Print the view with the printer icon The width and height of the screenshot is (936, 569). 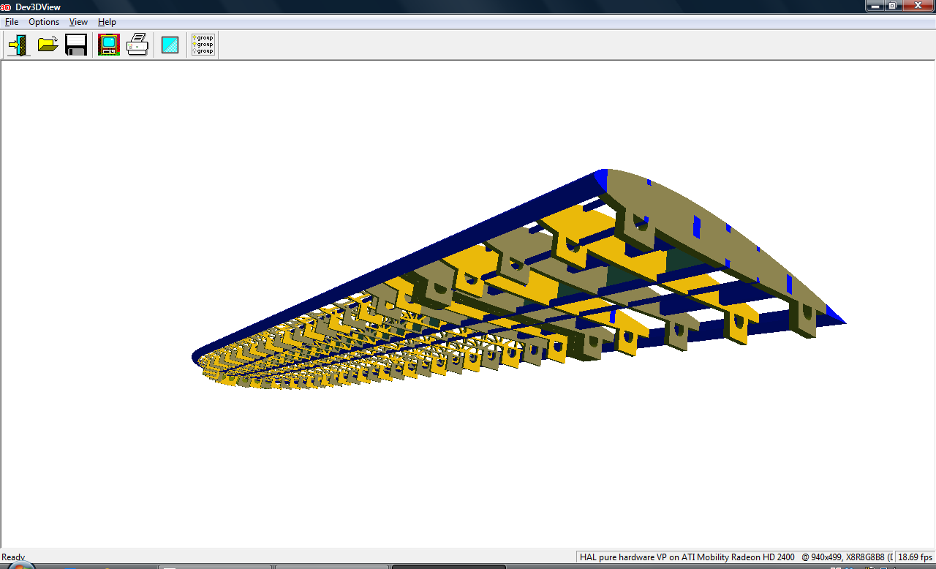tap(137, 45)
